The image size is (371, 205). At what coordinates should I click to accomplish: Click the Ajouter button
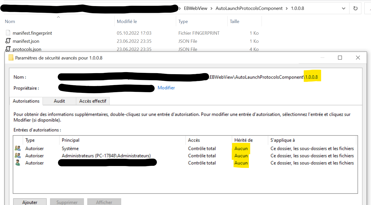pyautogui.click(x=30, y=202)
